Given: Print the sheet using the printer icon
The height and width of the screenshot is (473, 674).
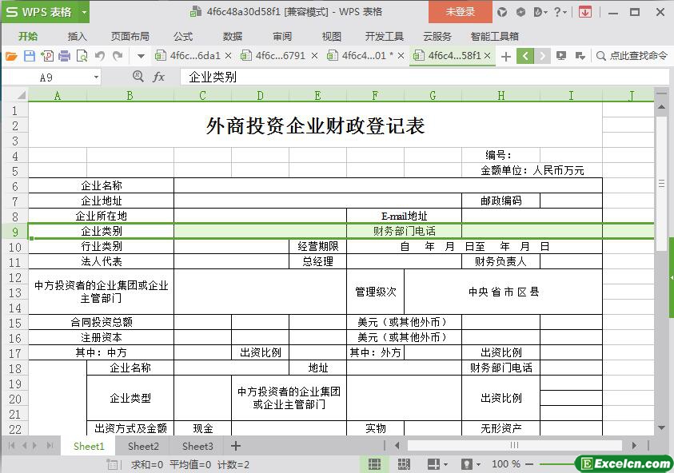Looking at the screenshot, I should (65, 56).
